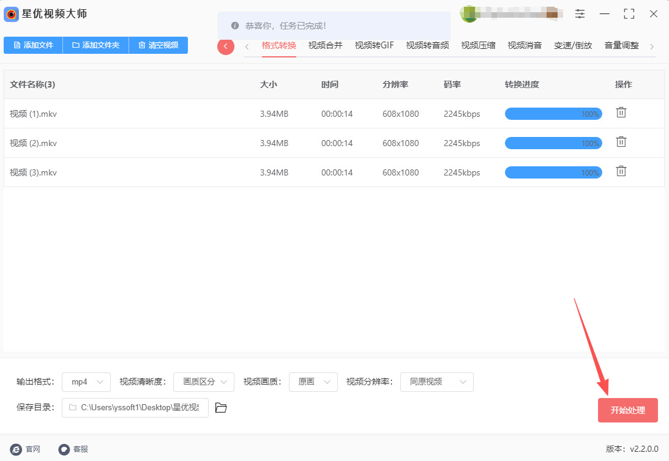Go to the 视频压缩 tab
Screen dimensions: 669x461
point(478,45)
